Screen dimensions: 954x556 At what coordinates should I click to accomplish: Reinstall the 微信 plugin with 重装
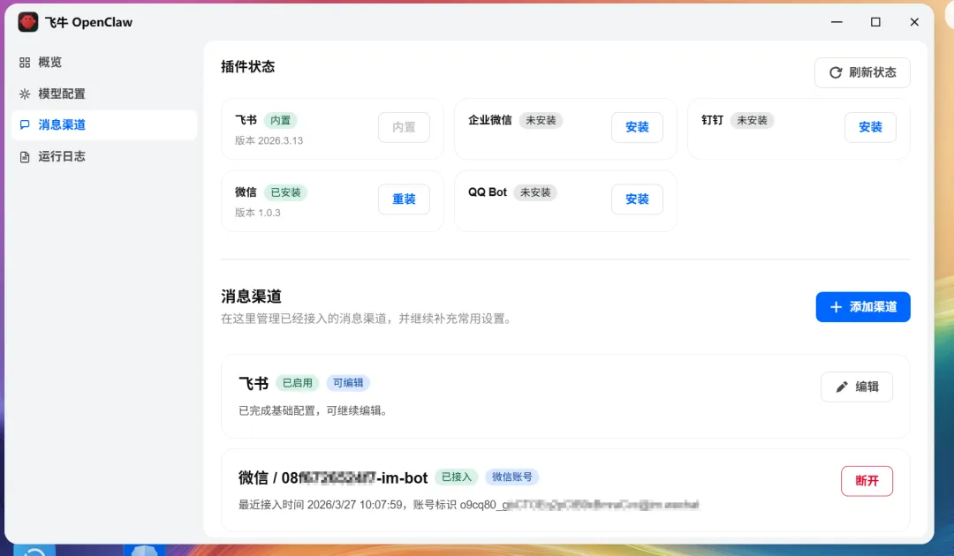click(x=404, y=199)
